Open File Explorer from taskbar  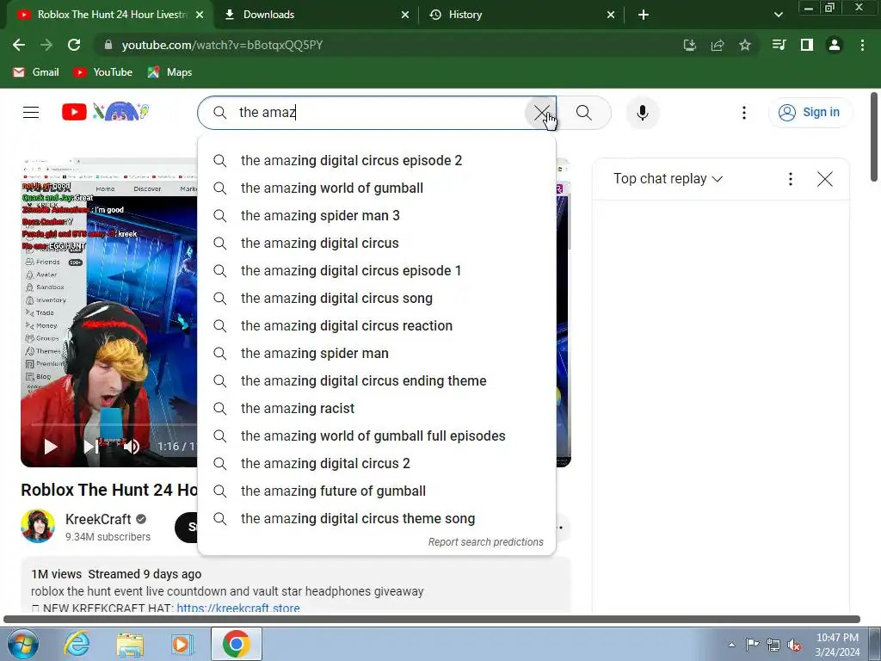[130, 644]
